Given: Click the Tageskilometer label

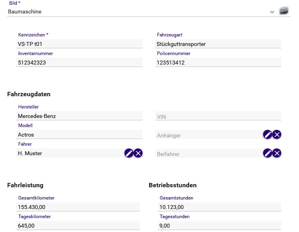Looking at the screenshot, I should (34, 216).
